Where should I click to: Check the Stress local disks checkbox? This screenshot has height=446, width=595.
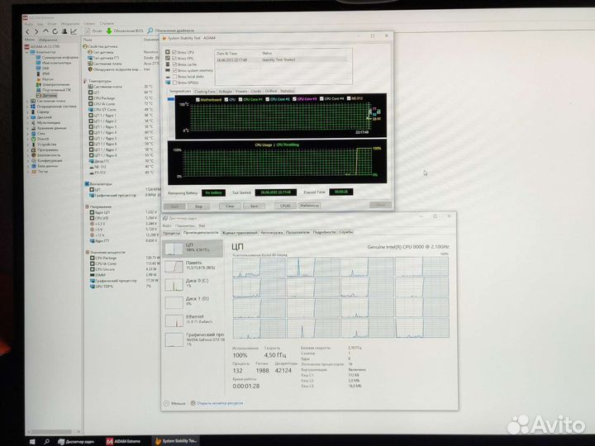click(x=174, y=77)
